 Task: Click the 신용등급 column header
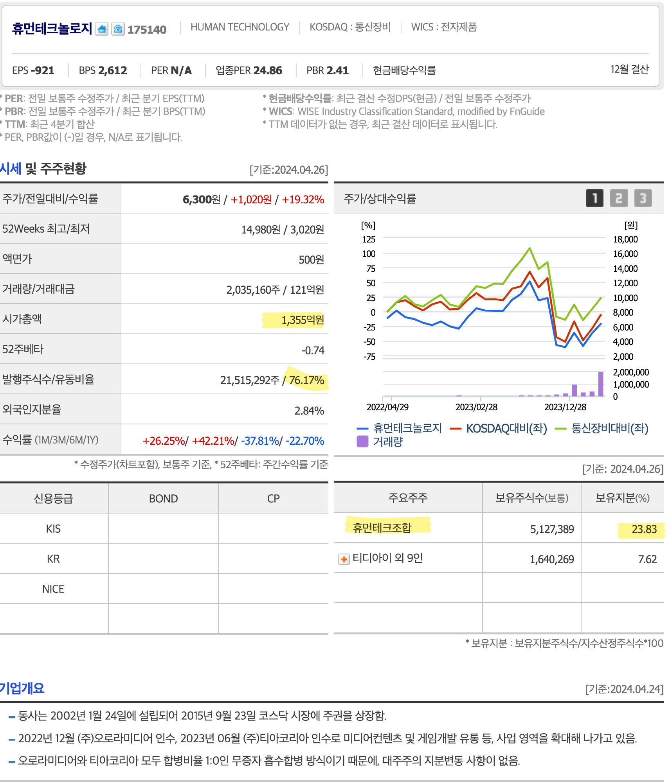click(54, 498)
